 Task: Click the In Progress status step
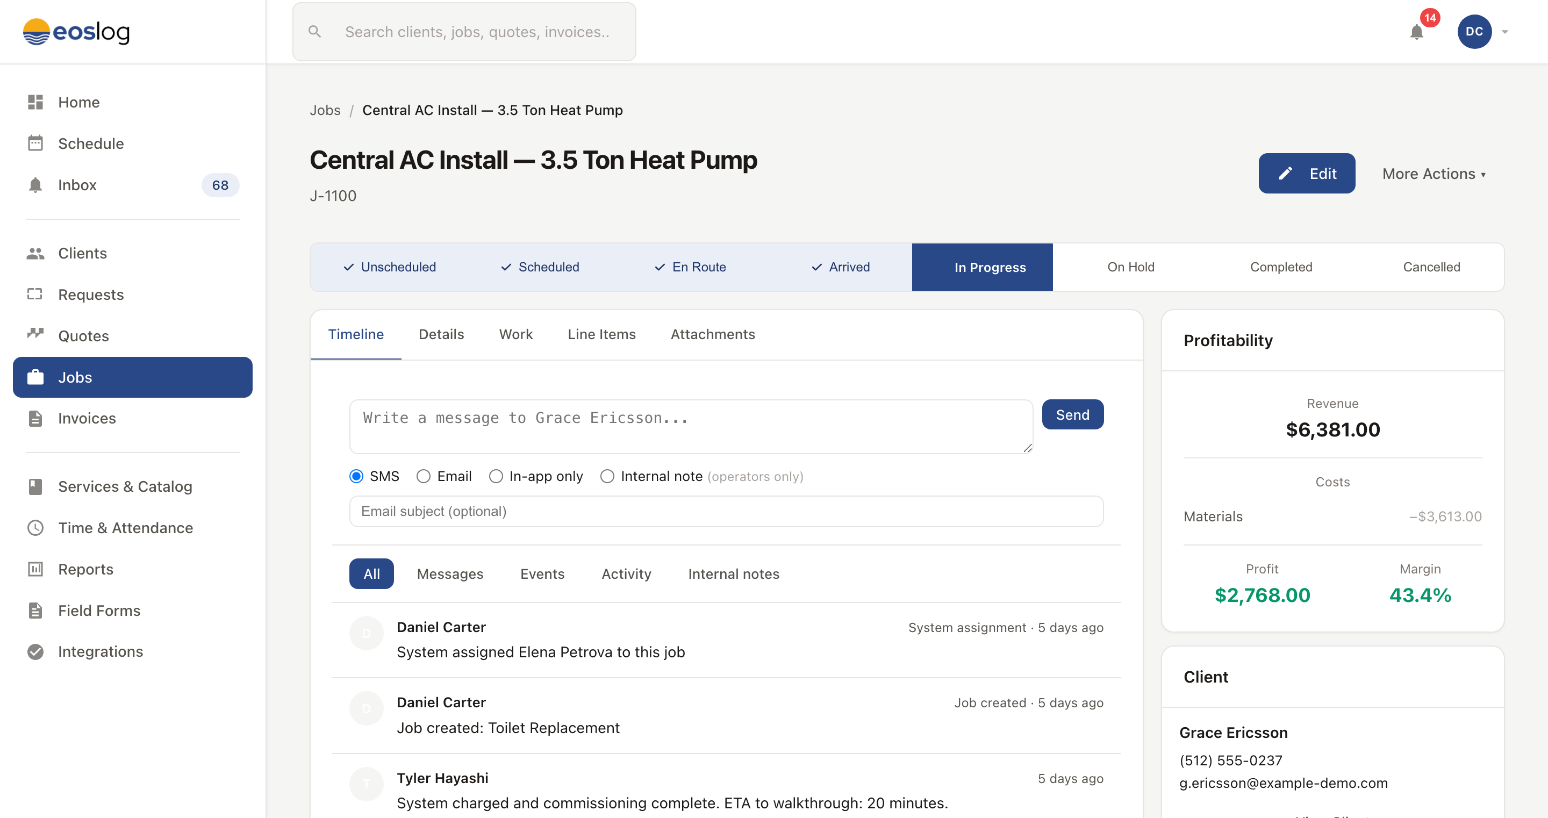(x=983, y=268)
